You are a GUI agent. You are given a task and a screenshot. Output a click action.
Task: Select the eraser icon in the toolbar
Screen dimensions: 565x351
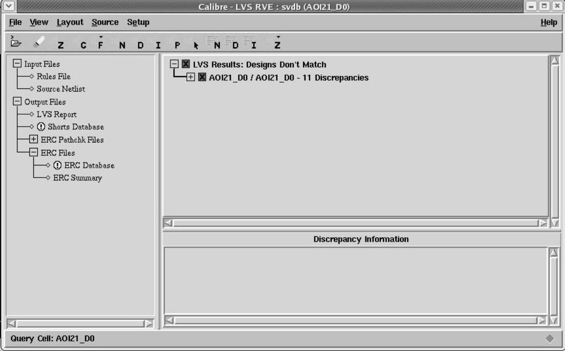[39, 42]
